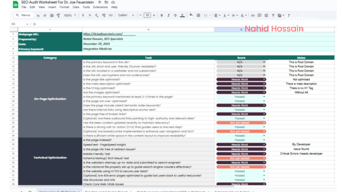The image size is (343, 192).
Task: Decrease font size with minus button
Action: tap(140, 15)
